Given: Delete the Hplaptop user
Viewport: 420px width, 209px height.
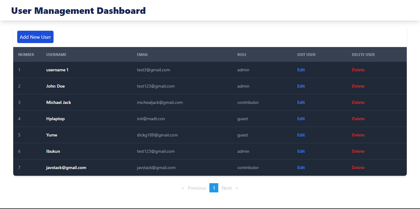Looking at the screenshot, I should pyautogui.click(x=358, y=119).
